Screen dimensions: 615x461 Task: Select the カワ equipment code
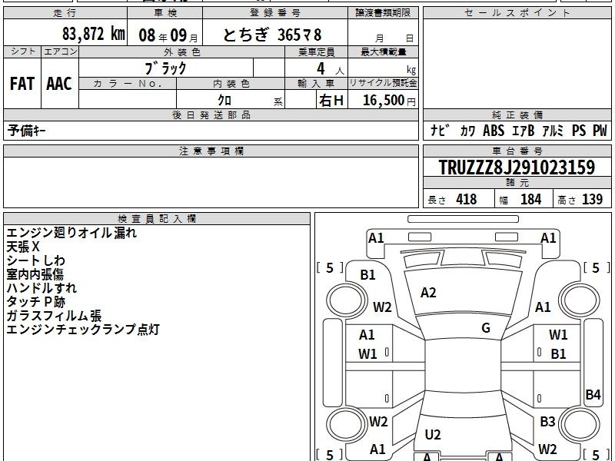click(467, 131)
